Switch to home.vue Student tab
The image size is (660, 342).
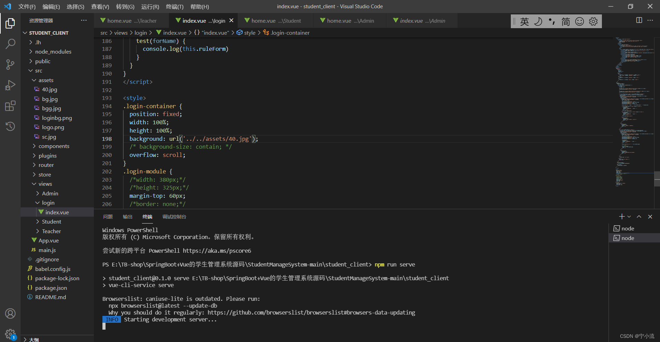tap(276, 21)
